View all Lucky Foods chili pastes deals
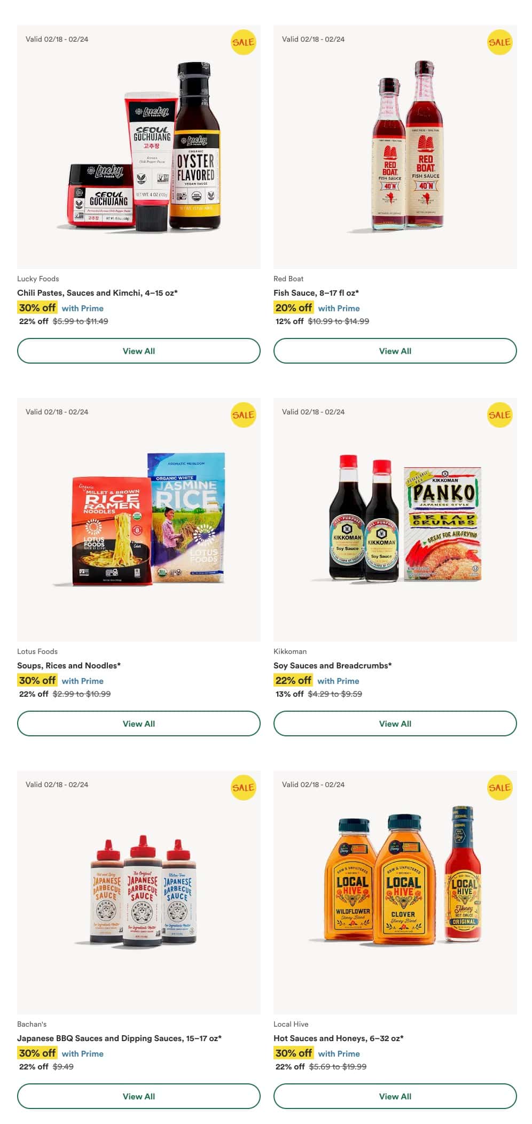 [x=139, y=351]
